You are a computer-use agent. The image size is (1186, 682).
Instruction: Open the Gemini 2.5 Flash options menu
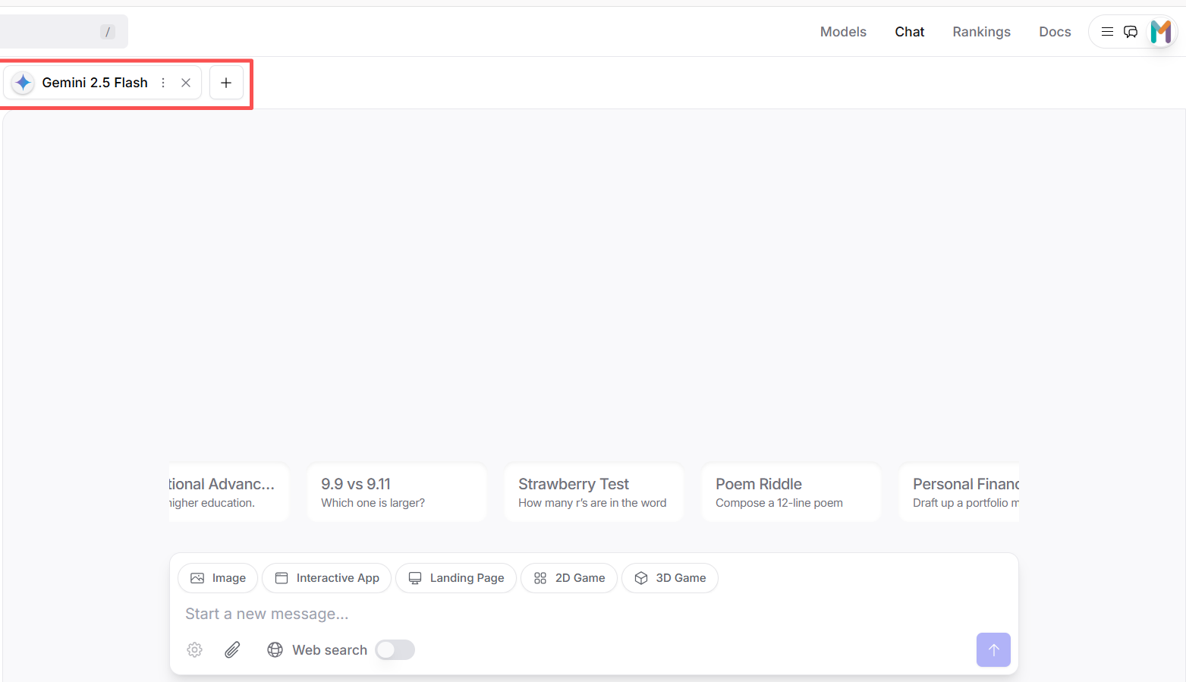(163, 83)
